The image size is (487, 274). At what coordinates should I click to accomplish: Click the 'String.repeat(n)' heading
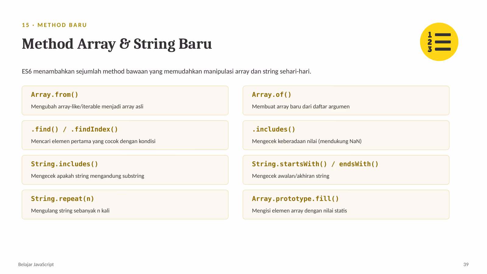pyautogui.click(x=63, y=199)
